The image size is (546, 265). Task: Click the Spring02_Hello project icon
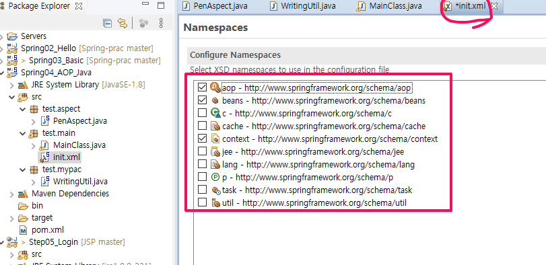(x=12, y=48)
